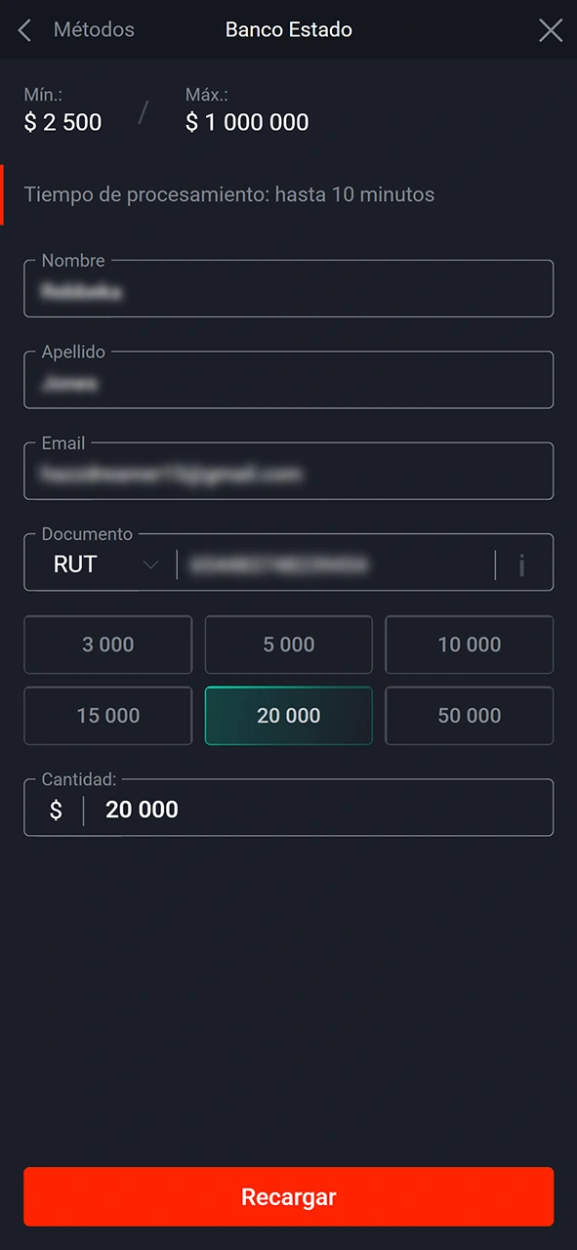Open the document info icon
Viewport: 577px width, 1250px height.
click(522, 564)
